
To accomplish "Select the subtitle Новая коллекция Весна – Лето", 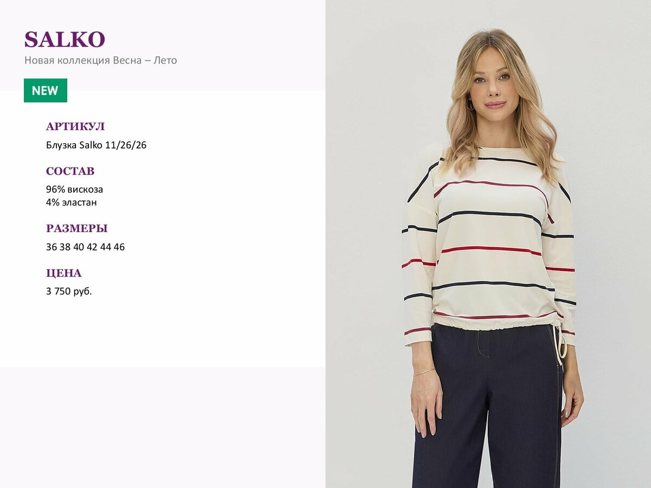I will tap(101, 60).
